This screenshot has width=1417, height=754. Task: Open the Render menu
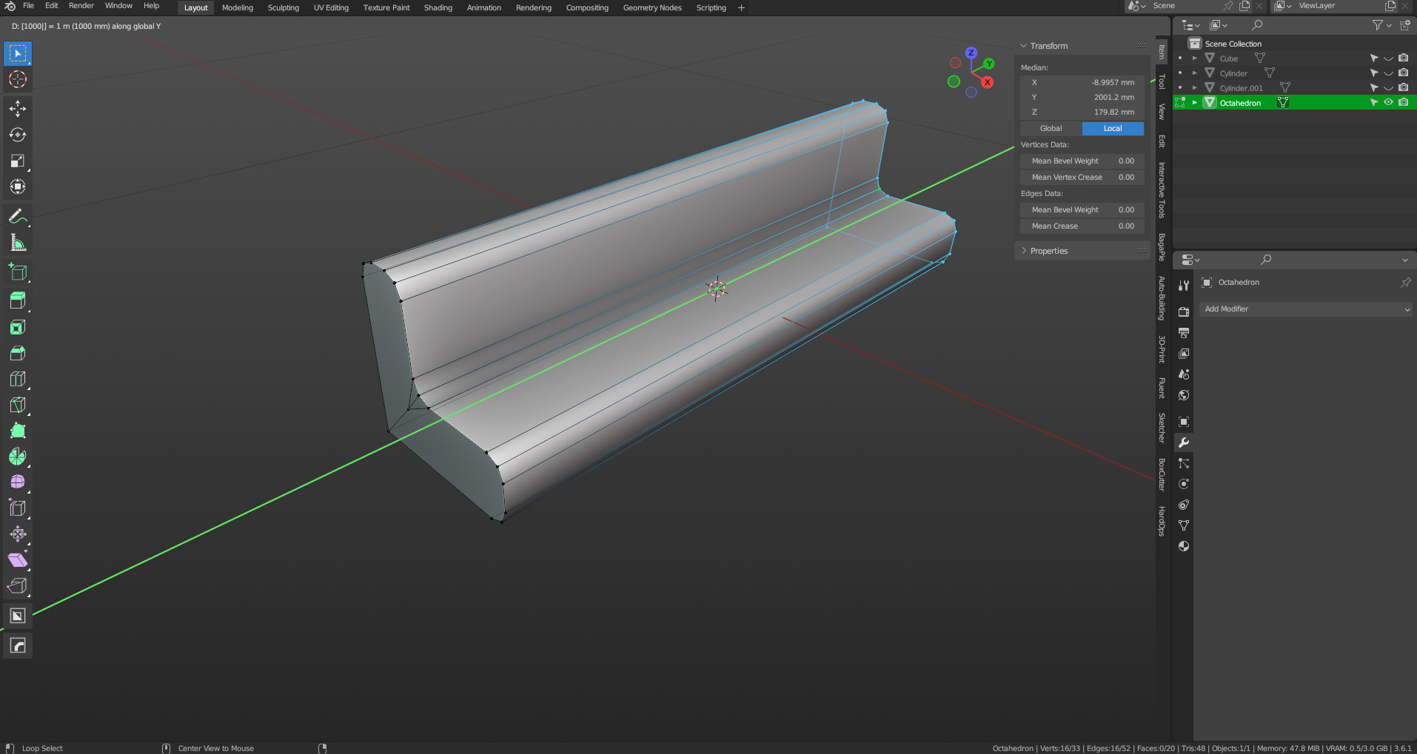[x=81, y=6]
